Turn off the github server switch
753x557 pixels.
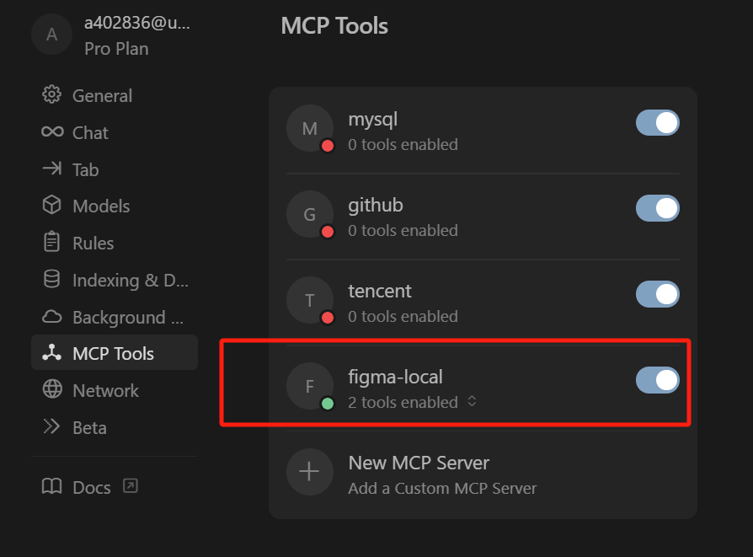click(x=657, y=208)
